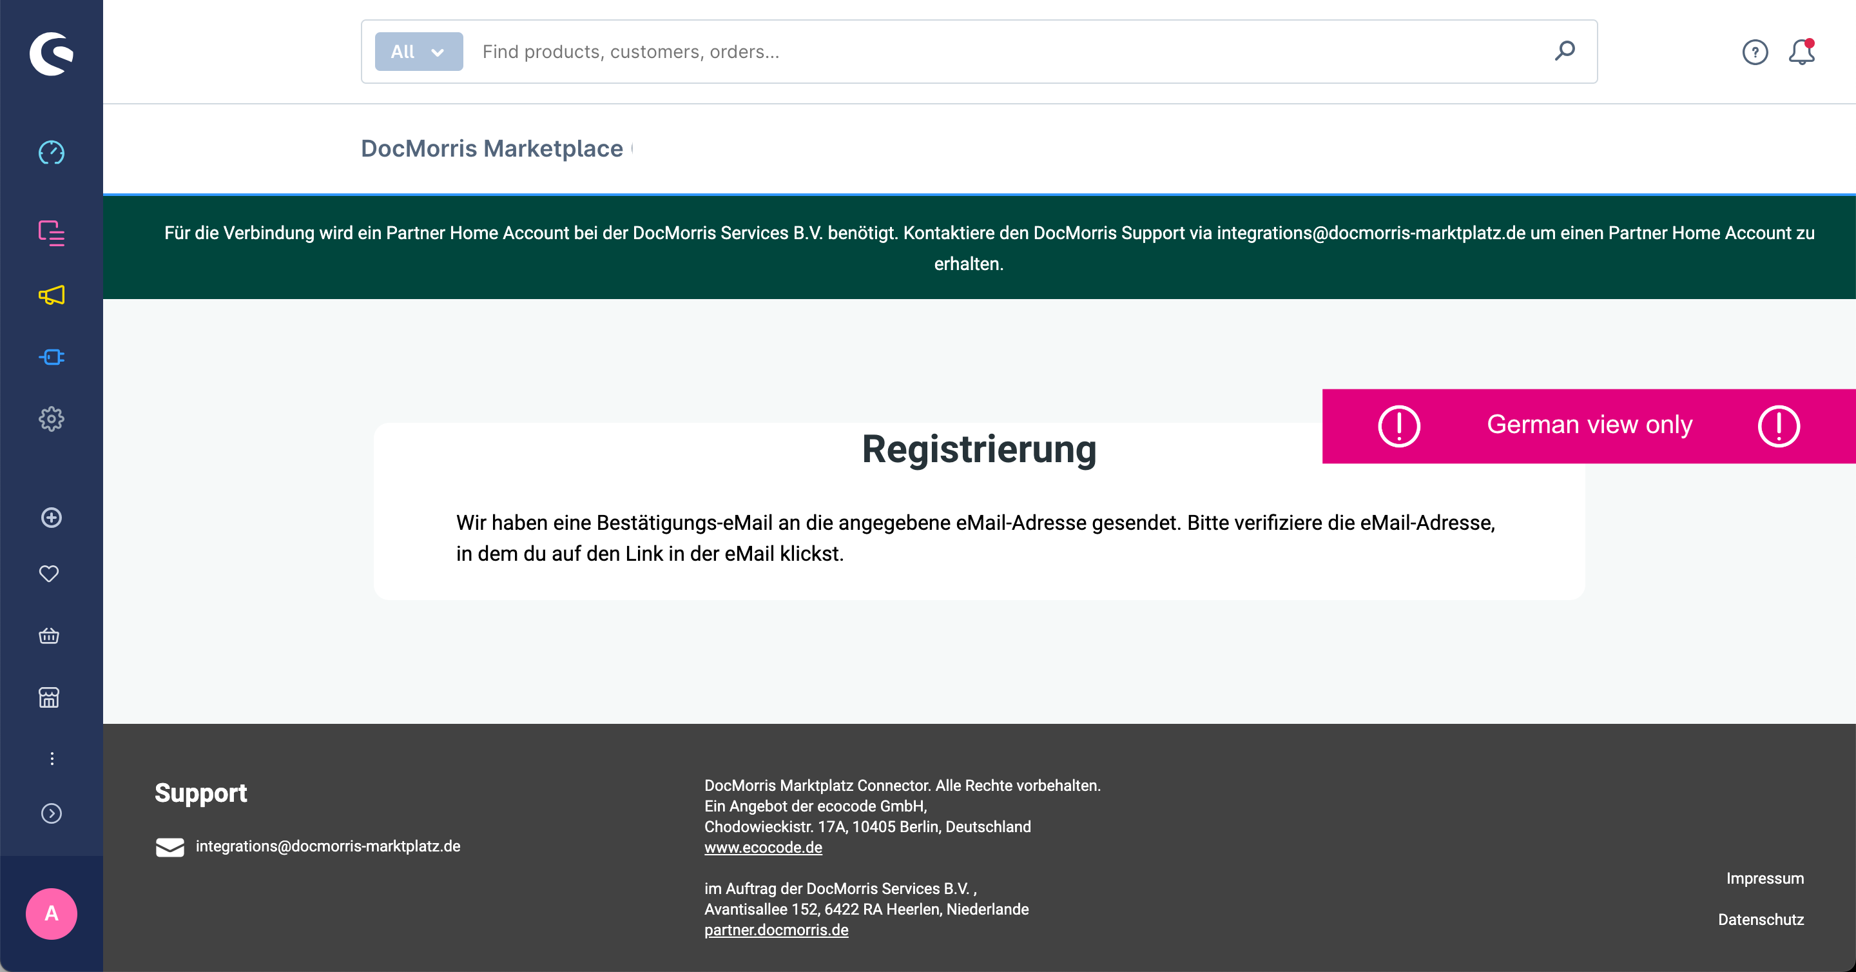Viewport: 1856px width, 972px height.
Task: Click the Bestätigungs-eMail confirmation paragraph
Action: pos(976,538)
